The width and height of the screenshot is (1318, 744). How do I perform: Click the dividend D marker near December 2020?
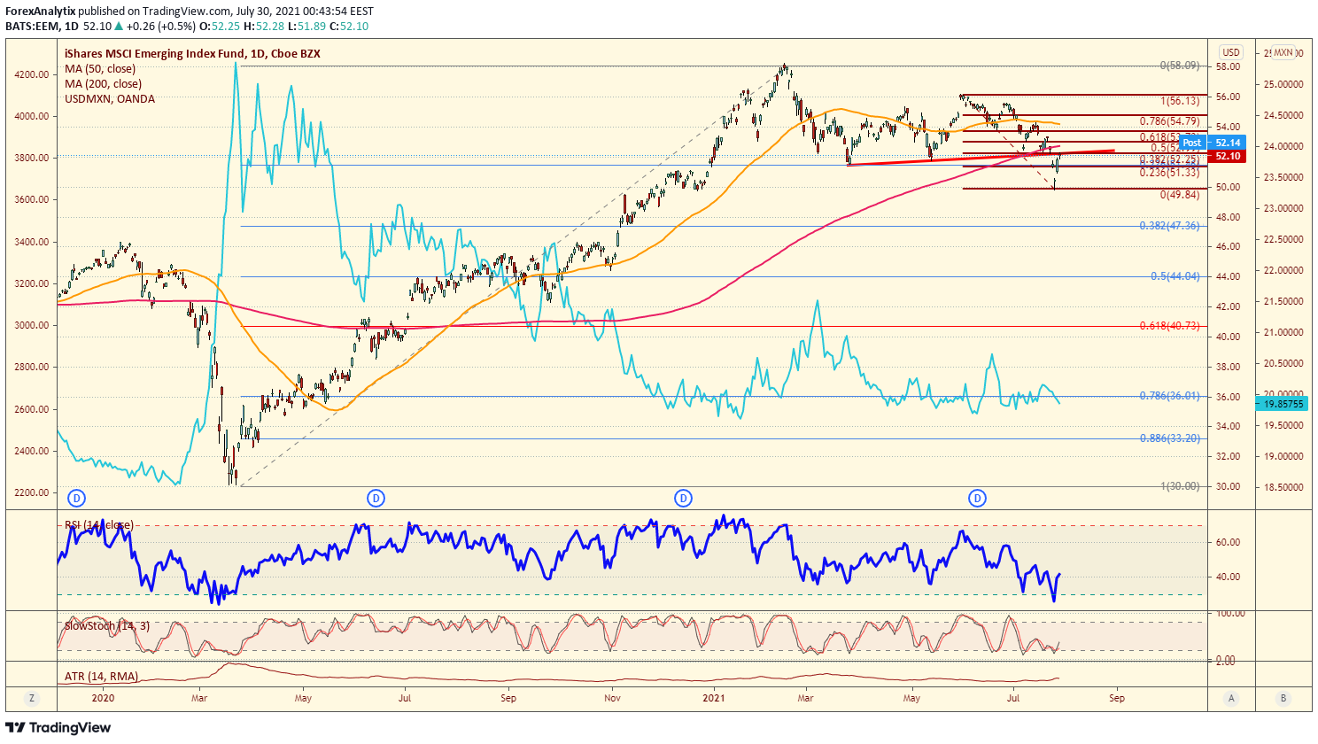tap(684, 499)
